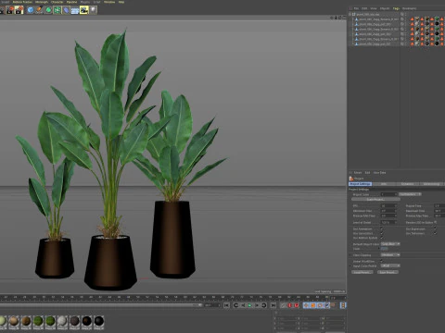Toggle Use Expression checkbox

435,229
